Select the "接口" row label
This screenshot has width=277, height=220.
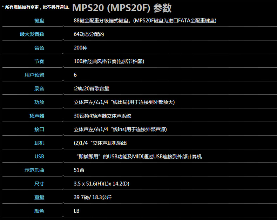coord(39,129)
